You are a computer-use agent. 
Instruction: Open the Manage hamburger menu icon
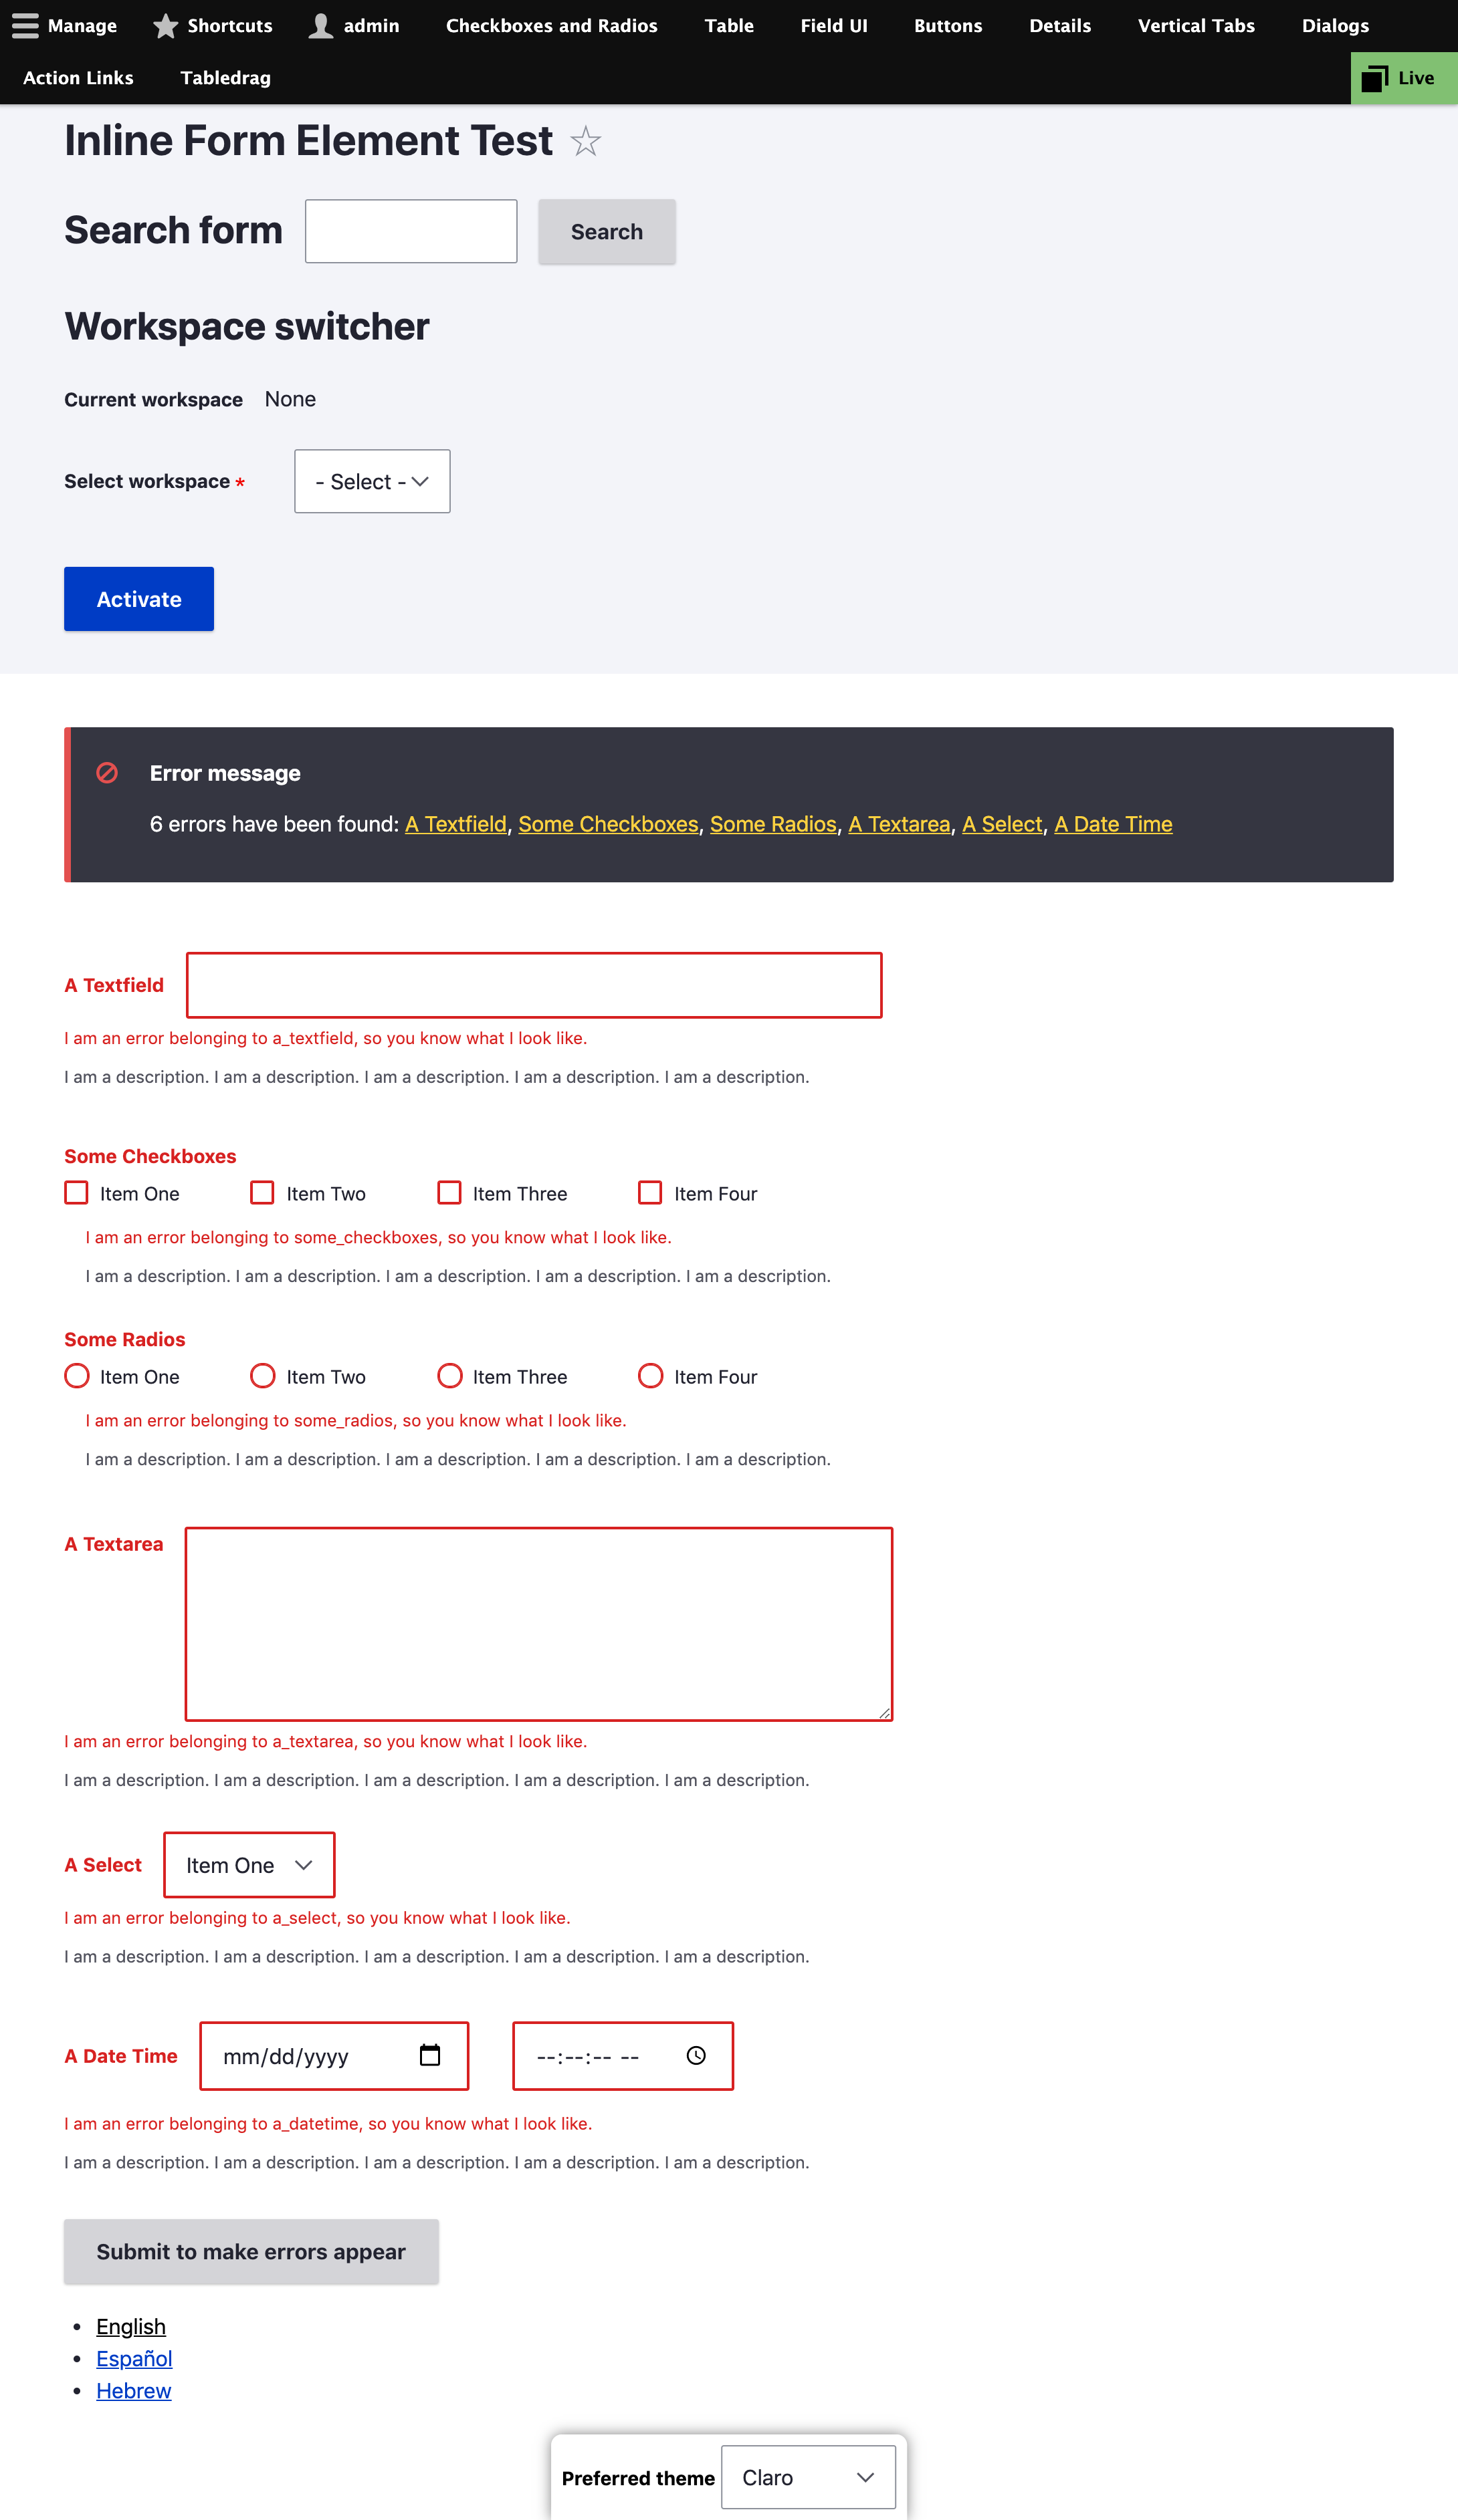coord(25,25)
